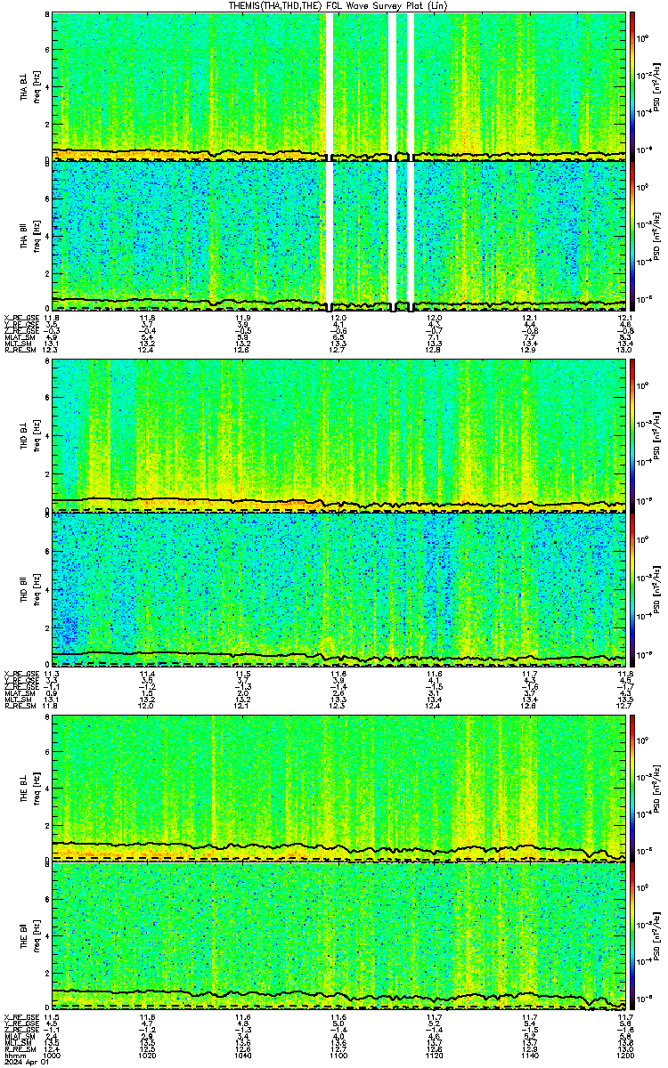Click the THE panel 'R_RE_SM' row label
This screenshot has width=668, height=1068.
pyautogui.click(x=19, y=1049)
